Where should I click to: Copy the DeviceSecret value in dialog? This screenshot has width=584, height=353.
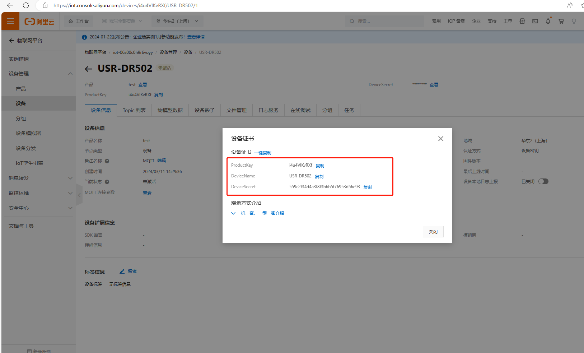(x=368, y=187)
